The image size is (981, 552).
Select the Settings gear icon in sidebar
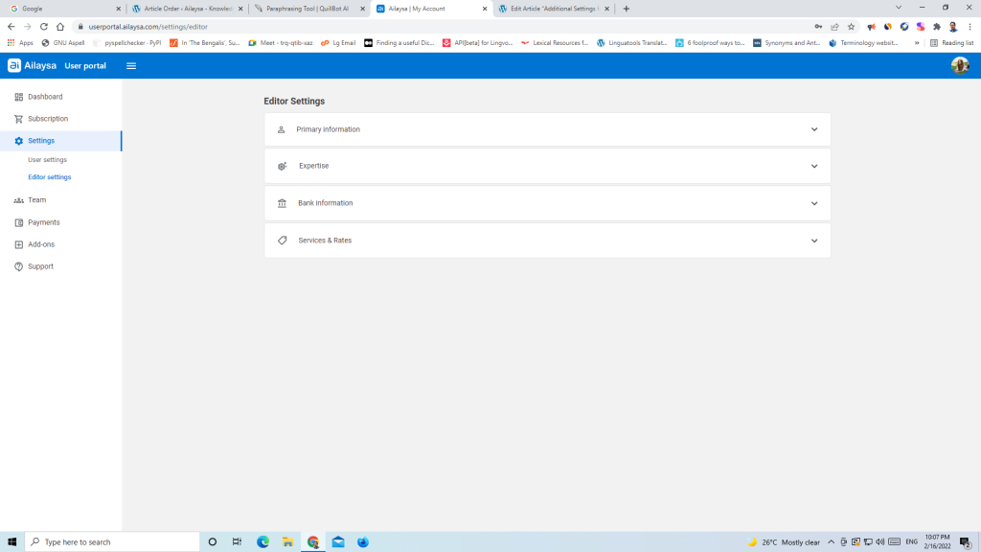pos(19,141)
